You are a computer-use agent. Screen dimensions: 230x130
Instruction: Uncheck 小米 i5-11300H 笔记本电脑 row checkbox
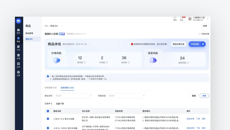coord(48,128)
